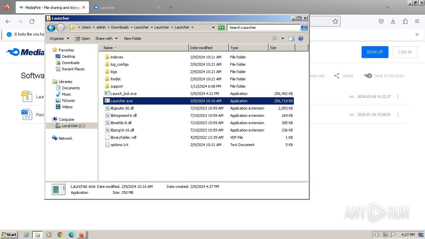The height and width of the screenshot is (239, 425).
Task: Select the Launch_bot.exe application icon
Action: pos(107,94)
